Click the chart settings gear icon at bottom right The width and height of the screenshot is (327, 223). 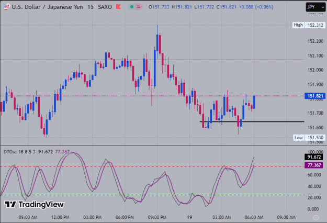[316, 218]
